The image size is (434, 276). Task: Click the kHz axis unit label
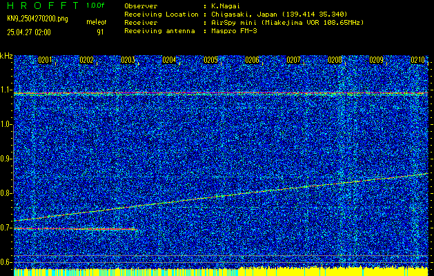tap(6, 56)
